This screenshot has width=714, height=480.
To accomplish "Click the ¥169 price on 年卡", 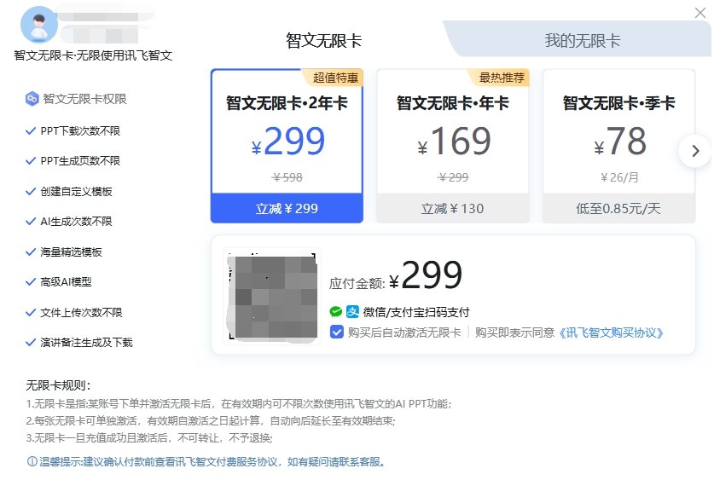I will tap(455, 141).
